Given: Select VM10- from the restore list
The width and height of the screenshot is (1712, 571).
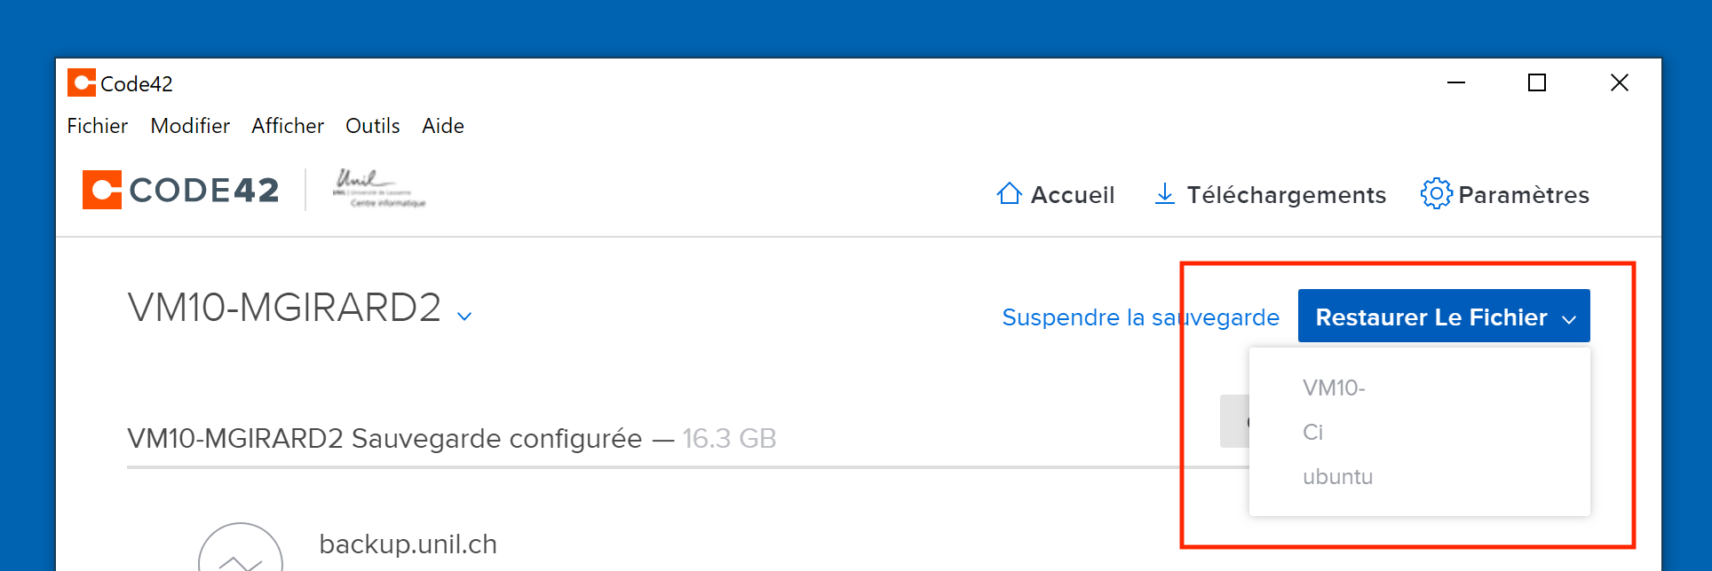Looking at the screenshot, I should coord(1334,388).
